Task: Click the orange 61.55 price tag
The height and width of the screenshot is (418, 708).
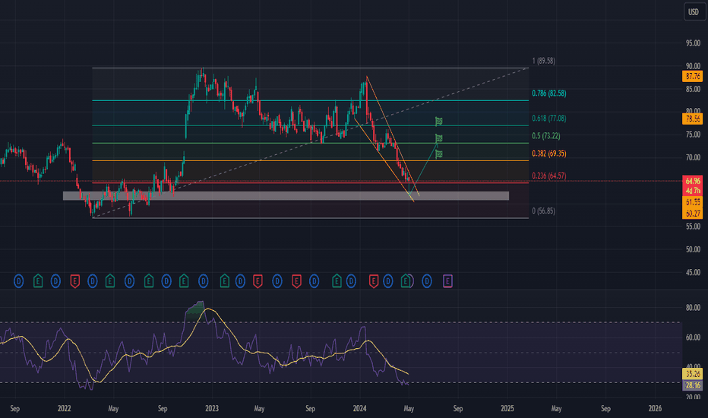Action: (692, 202)
